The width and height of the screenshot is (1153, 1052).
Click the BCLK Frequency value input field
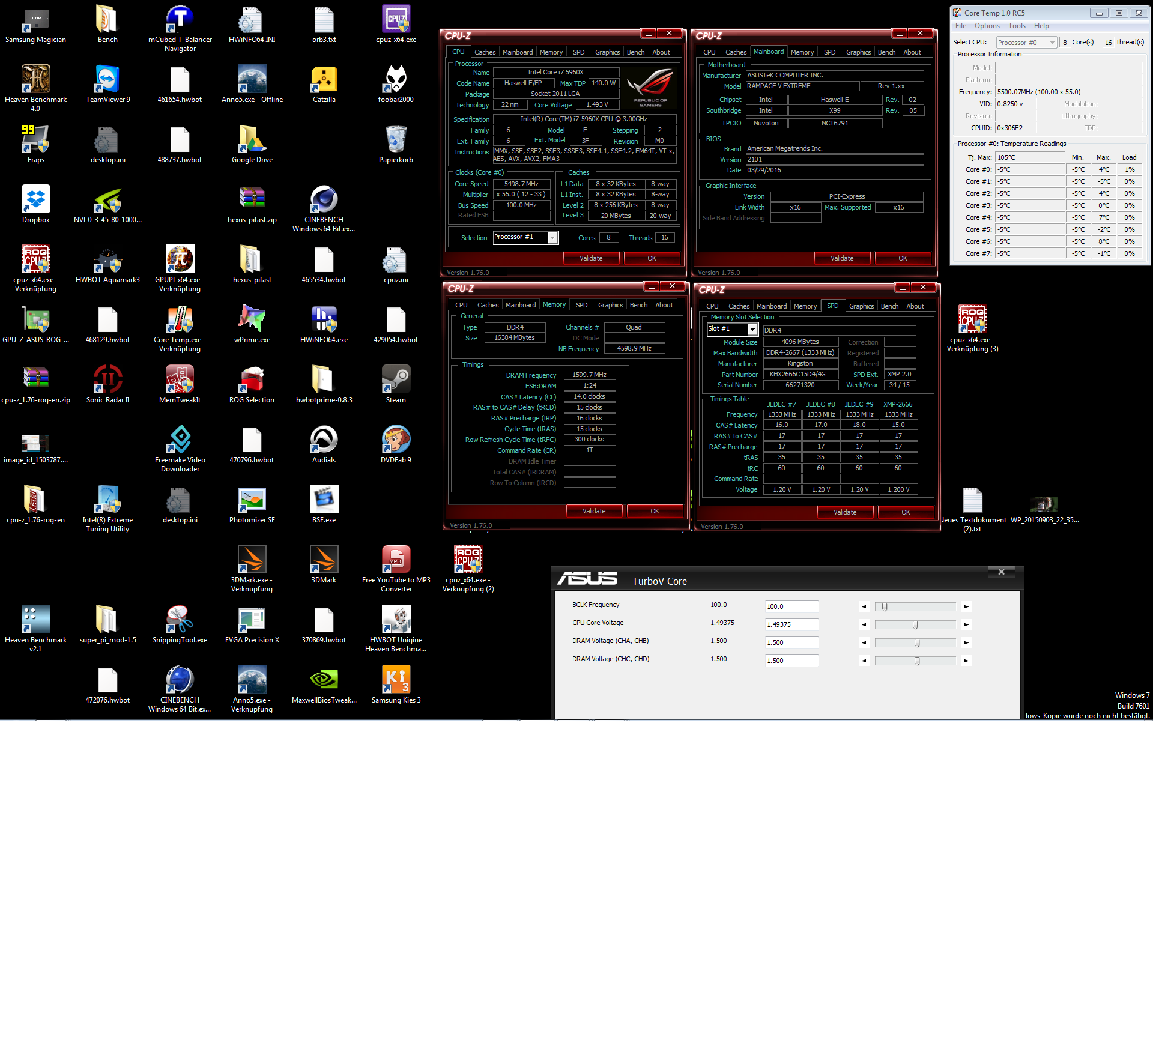click(791, 606)
